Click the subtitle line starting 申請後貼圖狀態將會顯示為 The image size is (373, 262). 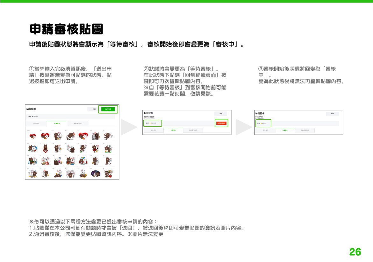[137, 45]
